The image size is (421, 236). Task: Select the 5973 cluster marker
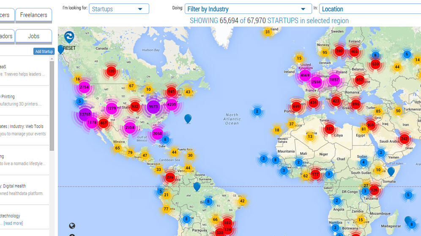153,107
